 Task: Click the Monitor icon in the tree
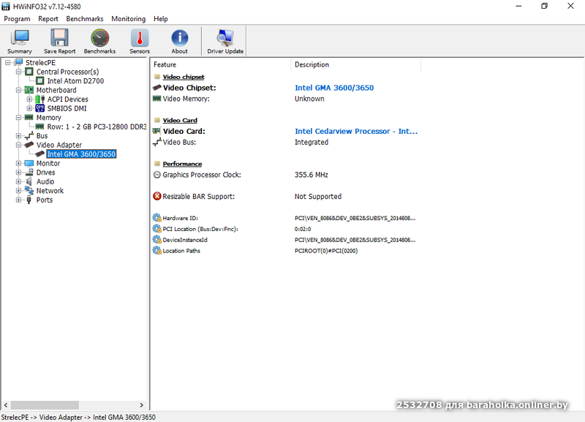29,163
